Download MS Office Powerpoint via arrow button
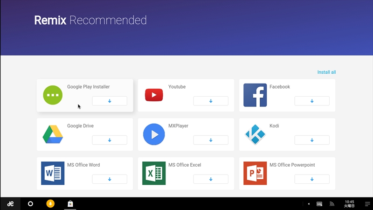This screenshot has width=373, height=210. point(312,179)
